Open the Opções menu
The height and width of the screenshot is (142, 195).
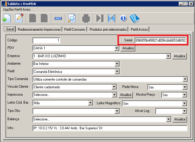click(8, 9)
